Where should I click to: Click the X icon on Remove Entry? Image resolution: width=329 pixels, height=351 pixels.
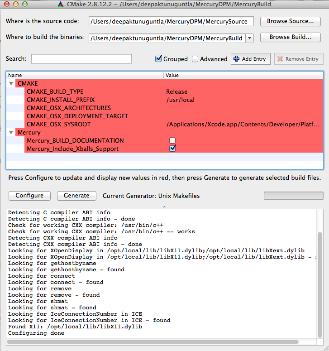280,59
